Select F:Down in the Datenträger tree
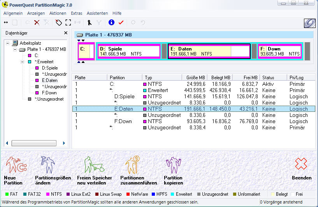Screen dimensions: 318x207 [49, 93]
